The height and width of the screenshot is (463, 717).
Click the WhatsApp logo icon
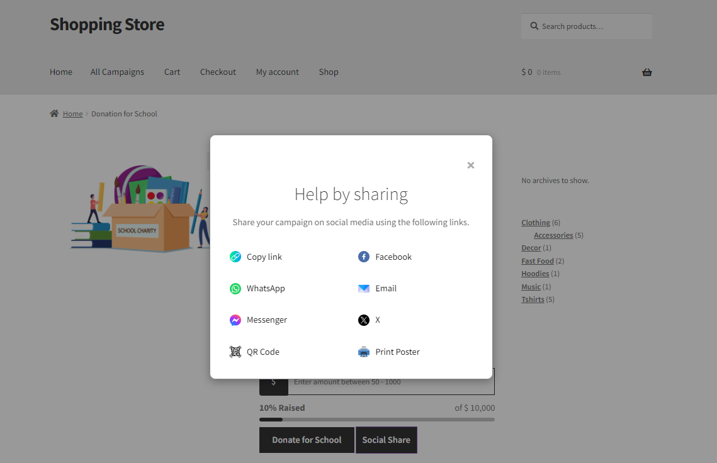point(235,288)
